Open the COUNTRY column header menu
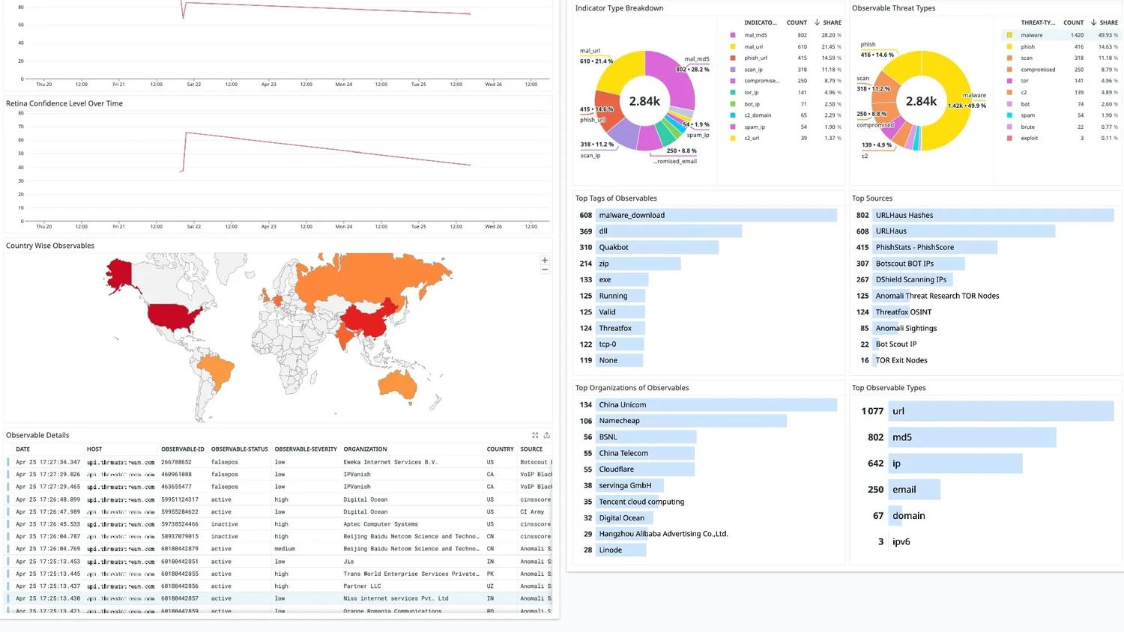1124x632 pixels. (500, 449)
